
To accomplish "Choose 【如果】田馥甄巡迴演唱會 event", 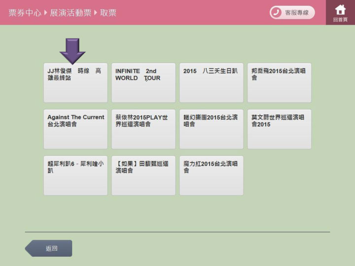I will pyautogui.click(x=143, y=175).
